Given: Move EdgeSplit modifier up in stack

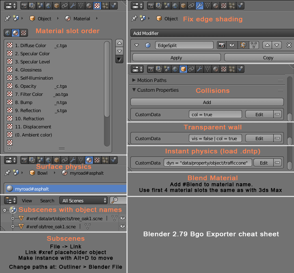Looking at the screenshot, I should pyautogui.click(x=267, y=45).
